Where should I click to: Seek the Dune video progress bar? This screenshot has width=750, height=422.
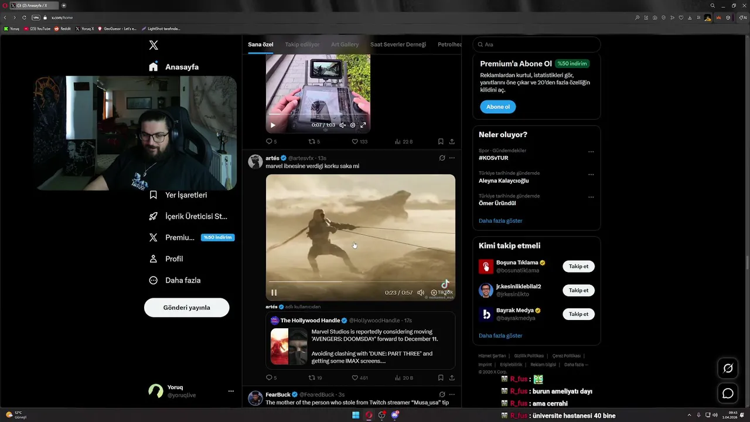tap(360, 282)
